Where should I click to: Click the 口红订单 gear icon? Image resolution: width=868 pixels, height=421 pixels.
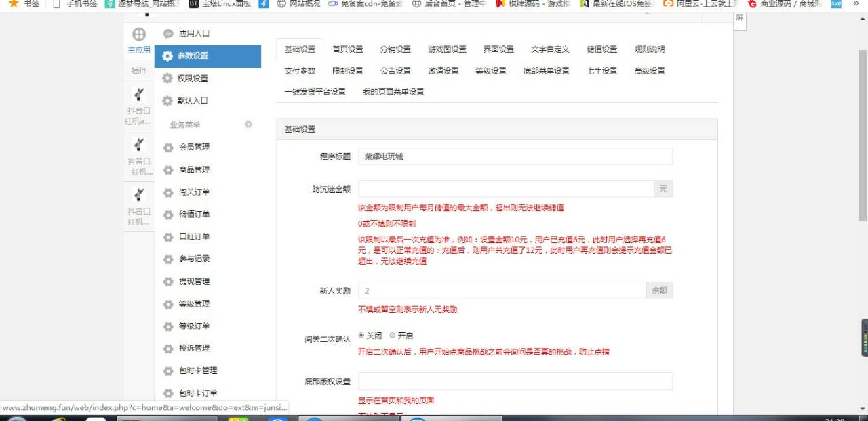168,237
